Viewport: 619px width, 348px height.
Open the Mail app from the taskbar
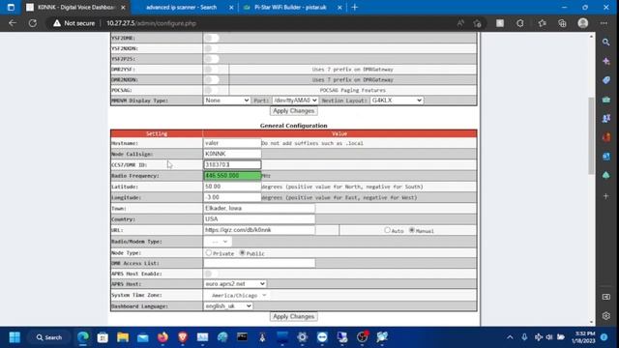[x=142, y=337]
